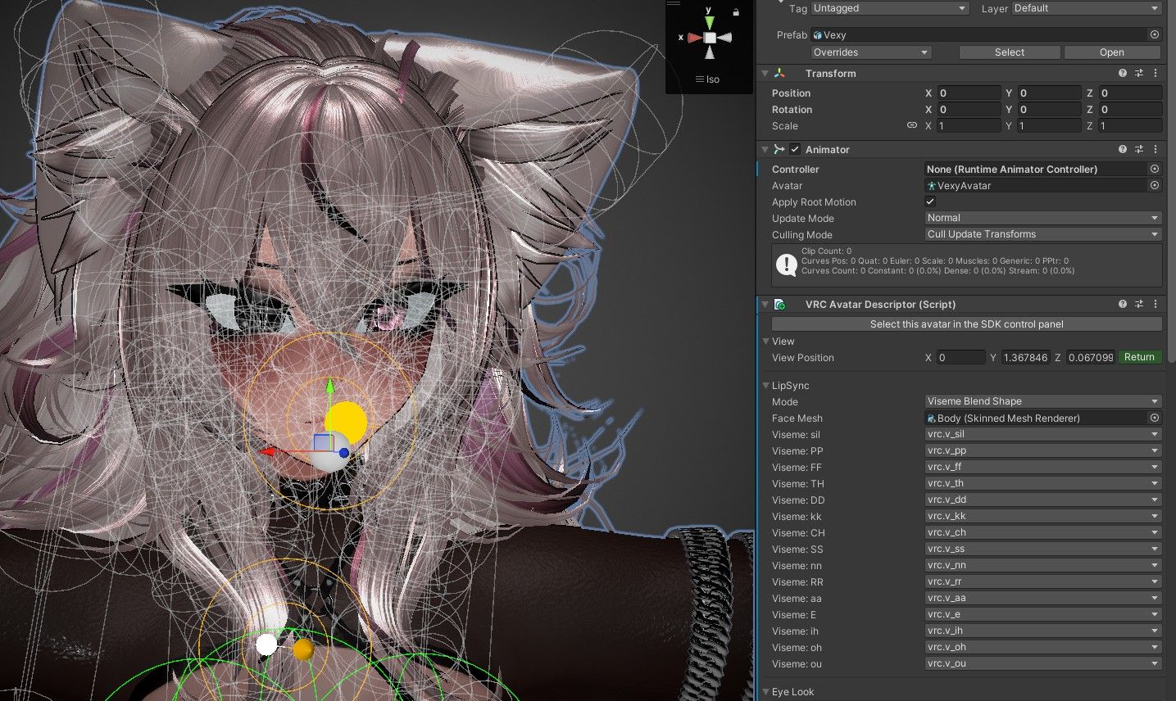The image size is (1176, 701).
Task: Open the LipSync Mode dropdown
Action: (1043, 401)
